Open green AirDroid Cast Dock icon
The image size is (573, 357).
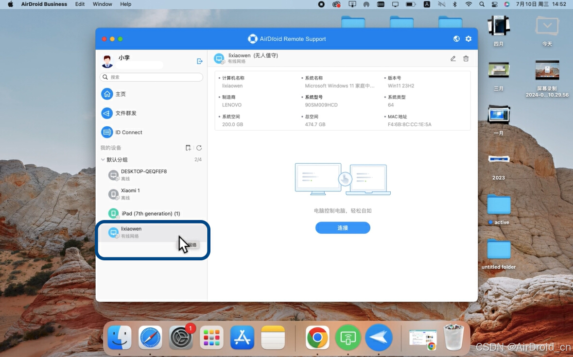pyautogui.click(x=348, y=337)
